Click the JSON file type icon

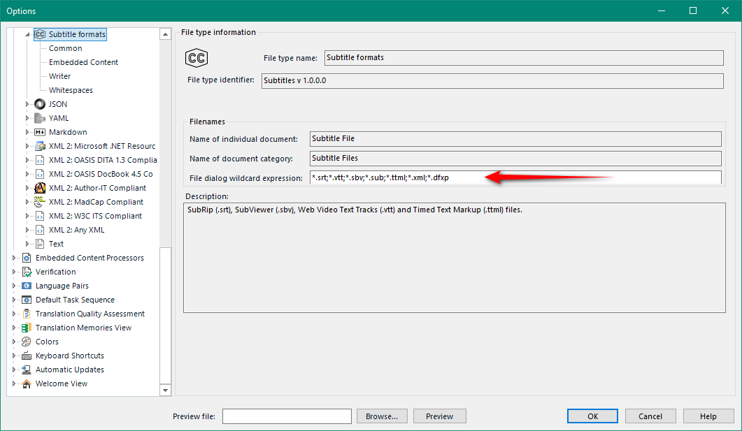point(40,103)
